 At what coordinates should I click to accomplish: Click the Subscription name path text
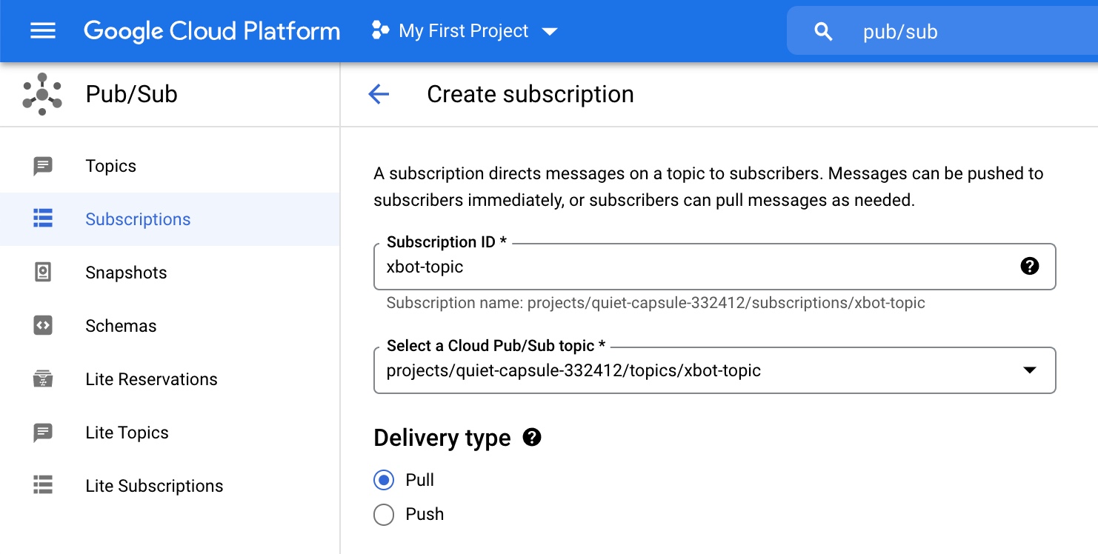tap(656, 303)
